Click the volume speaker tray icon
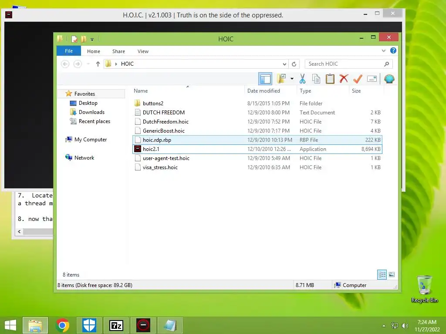 click(405, 325)
